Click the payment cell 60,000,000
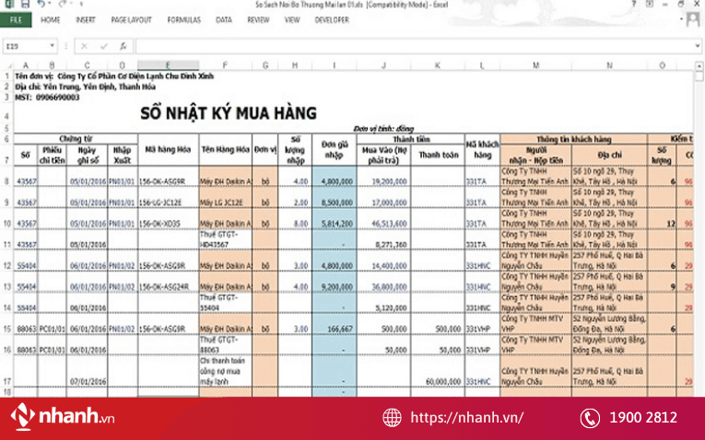Image resolution: width=705 pixels, height=440 pixels. point(438,371)
